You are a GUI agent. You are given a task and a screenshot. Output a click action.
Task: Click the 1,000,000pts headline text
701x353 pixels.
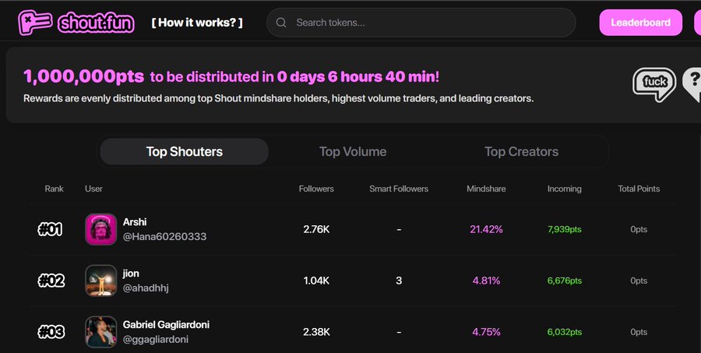83,77
